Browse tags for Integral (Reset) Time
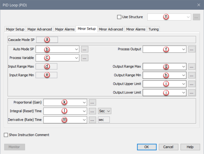This screenshot has height=154, width=204. coord(93,111)
